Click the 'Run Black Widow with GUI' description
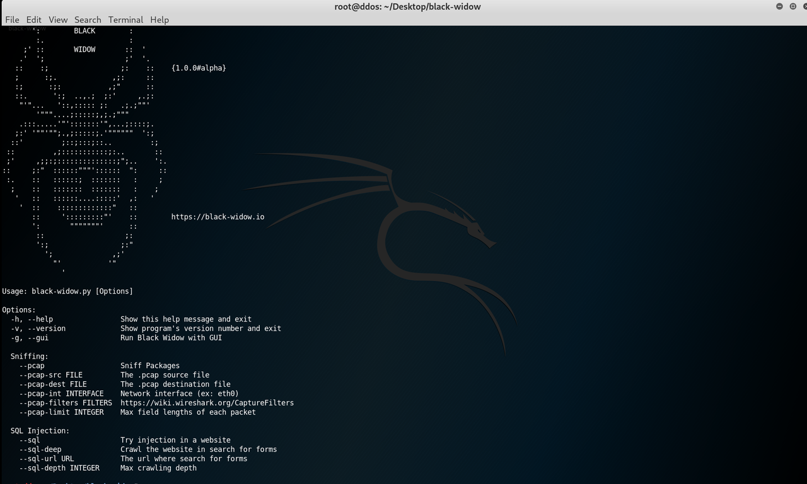 (171, 338)
